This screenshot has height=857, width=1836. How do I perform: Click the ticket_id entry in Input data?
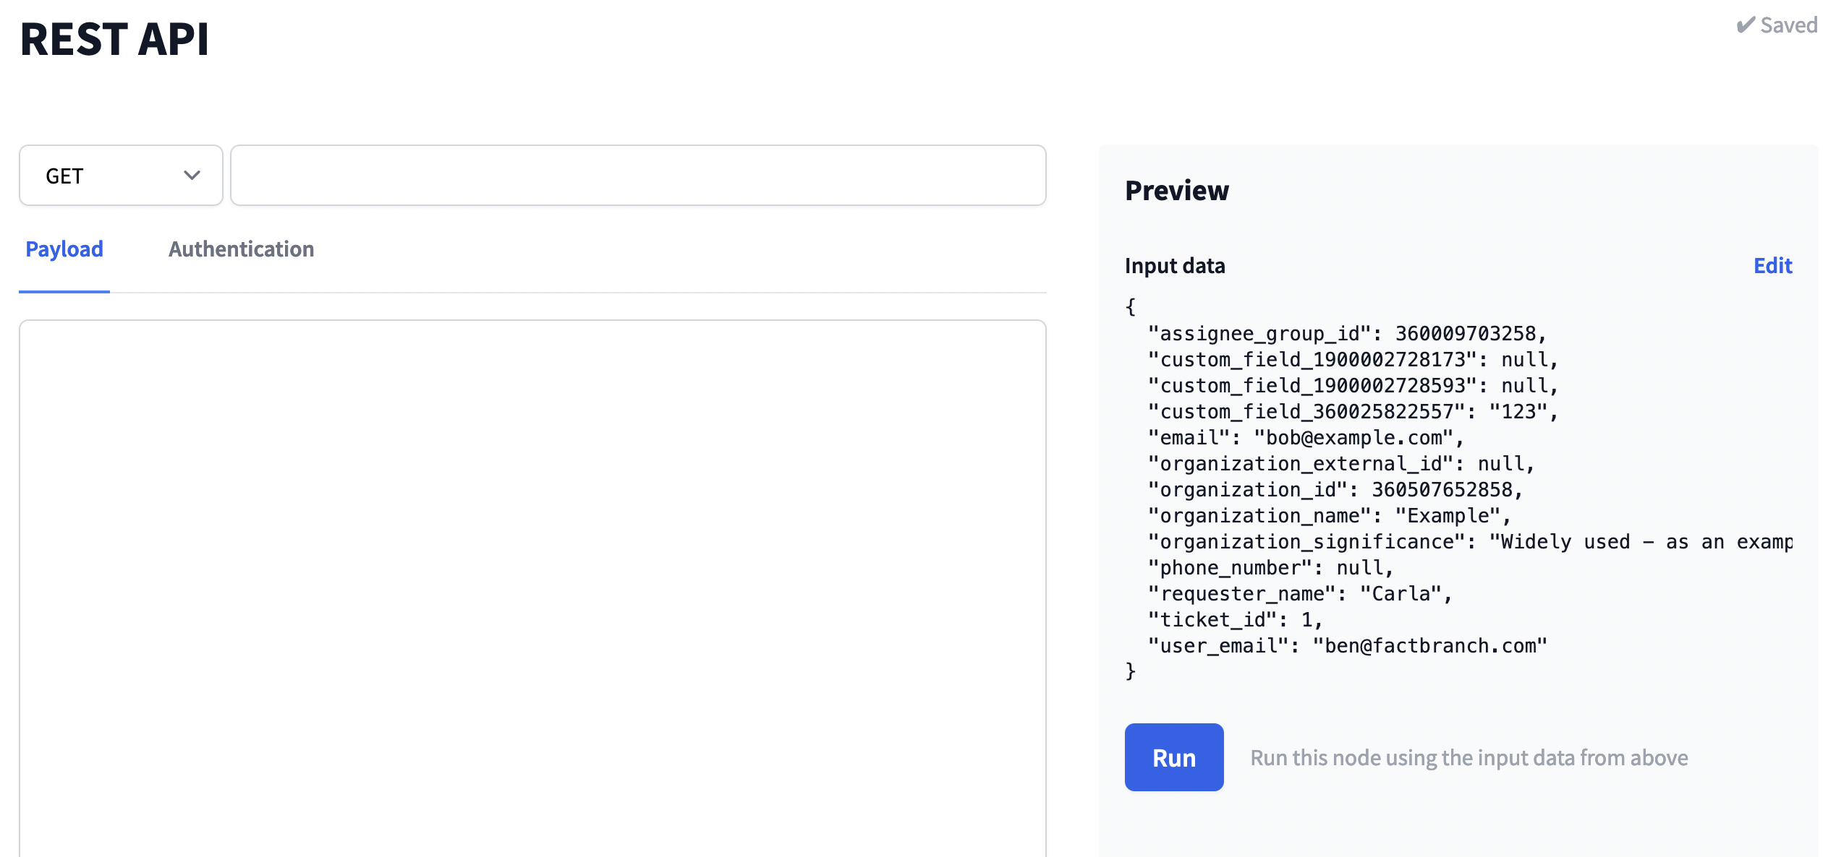pos(1230,619)
